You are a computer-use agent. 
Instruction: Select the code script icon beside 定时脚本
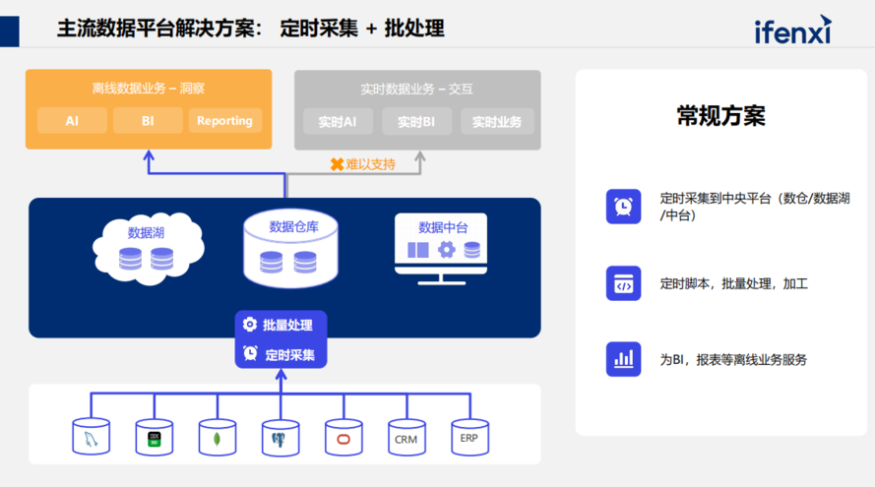(x=623, y=283)
